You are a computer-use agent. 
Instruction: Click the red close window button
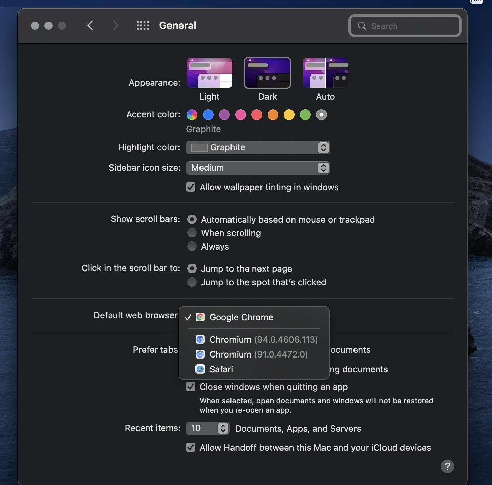[35, 26]
